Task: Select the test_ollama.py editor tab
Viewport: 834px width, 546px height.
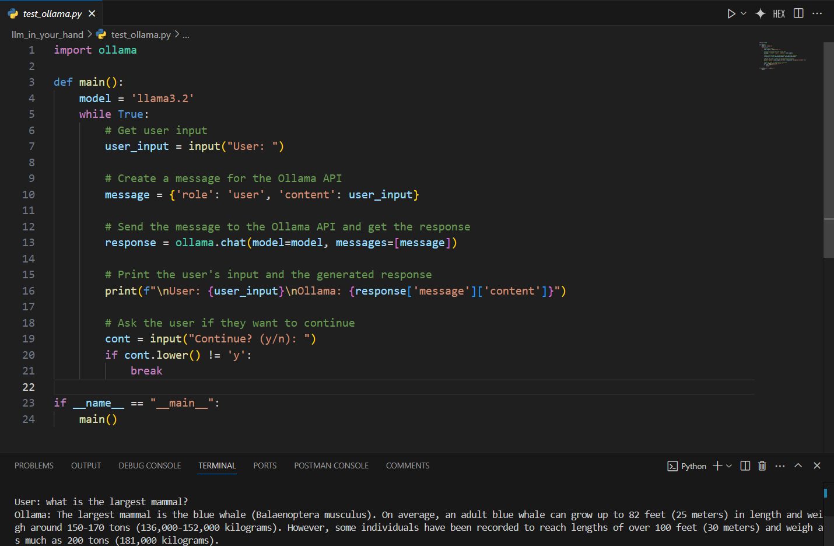Action: point(52,13)
